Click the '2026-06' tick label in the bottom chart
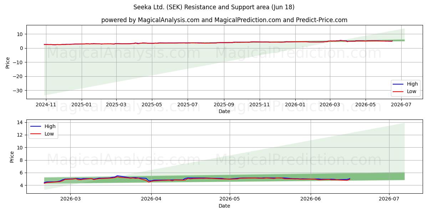Image resolution: width=428 pixels, height=214 pixels. pos(311,199)
